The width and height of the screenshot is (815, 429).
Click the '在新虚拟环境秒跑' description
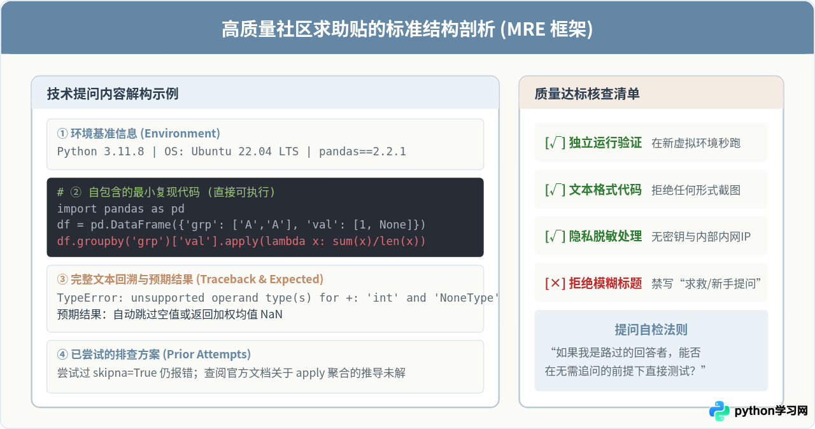[696, 143]
